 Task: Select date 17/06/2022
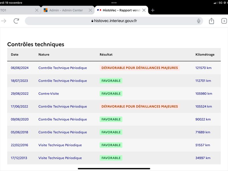tap(19, 106)
